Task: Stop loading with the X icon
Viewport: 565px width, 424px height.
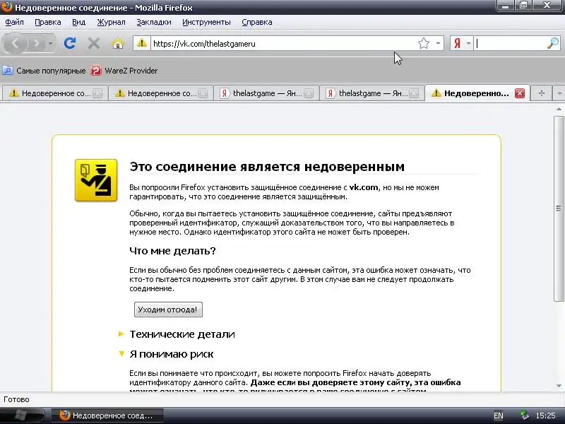Action: point(94,44)
